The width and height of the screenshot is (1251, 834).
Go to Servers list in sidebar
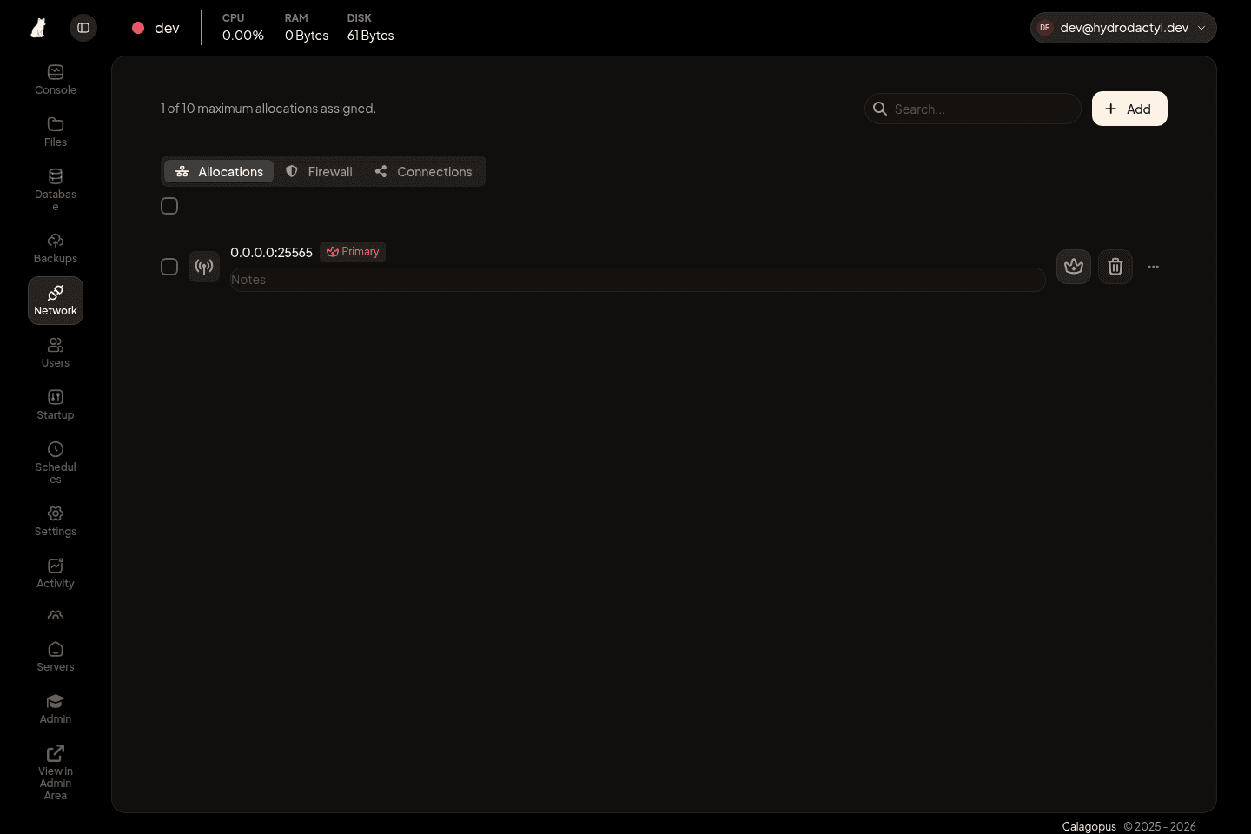click(56, 657)
